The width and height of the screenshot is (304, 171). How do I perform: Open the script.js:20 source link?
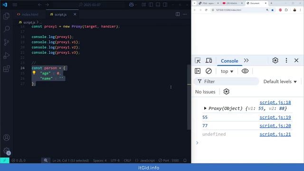pyautogui.click(x=275, y=125)
